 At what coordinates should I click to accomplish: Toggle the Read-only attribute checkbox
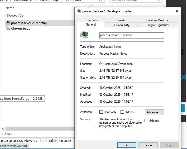[101, 112]
